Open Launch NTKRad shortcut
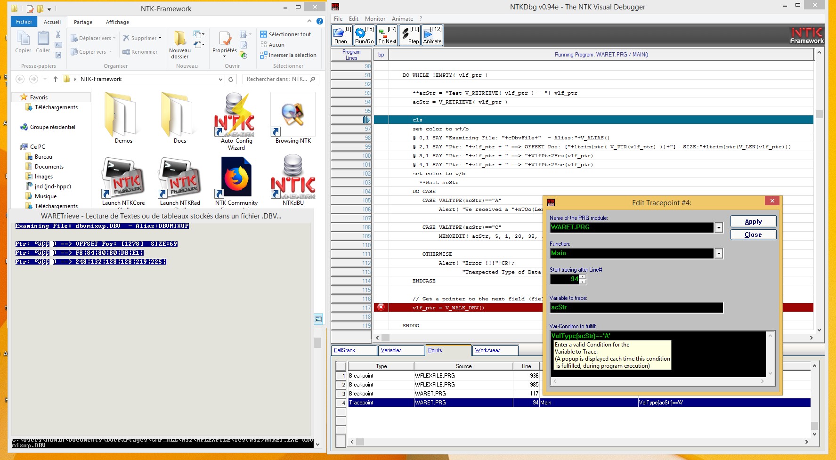The height and width of the screenshot is (460, 836). click(180, 182)
